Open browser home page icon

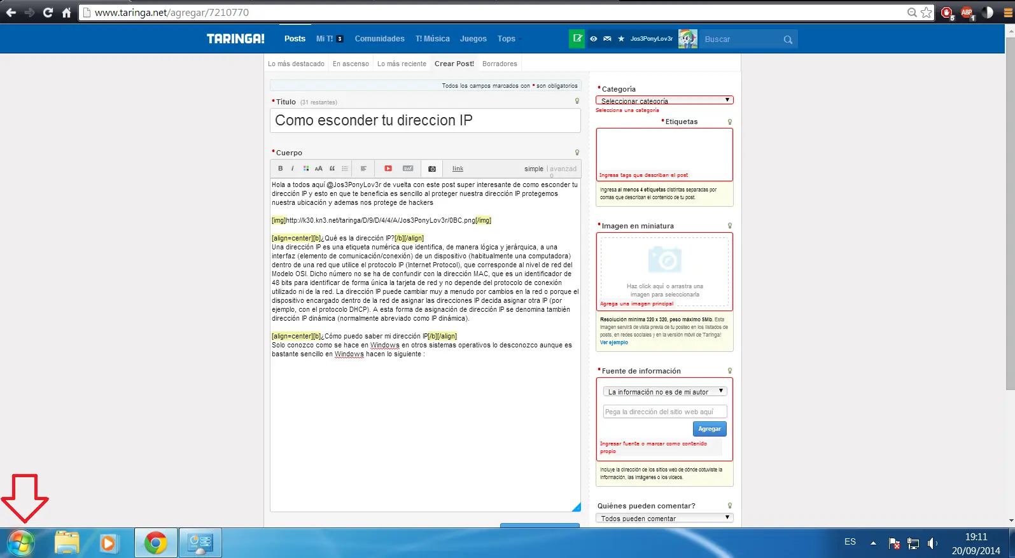point(66,12)
